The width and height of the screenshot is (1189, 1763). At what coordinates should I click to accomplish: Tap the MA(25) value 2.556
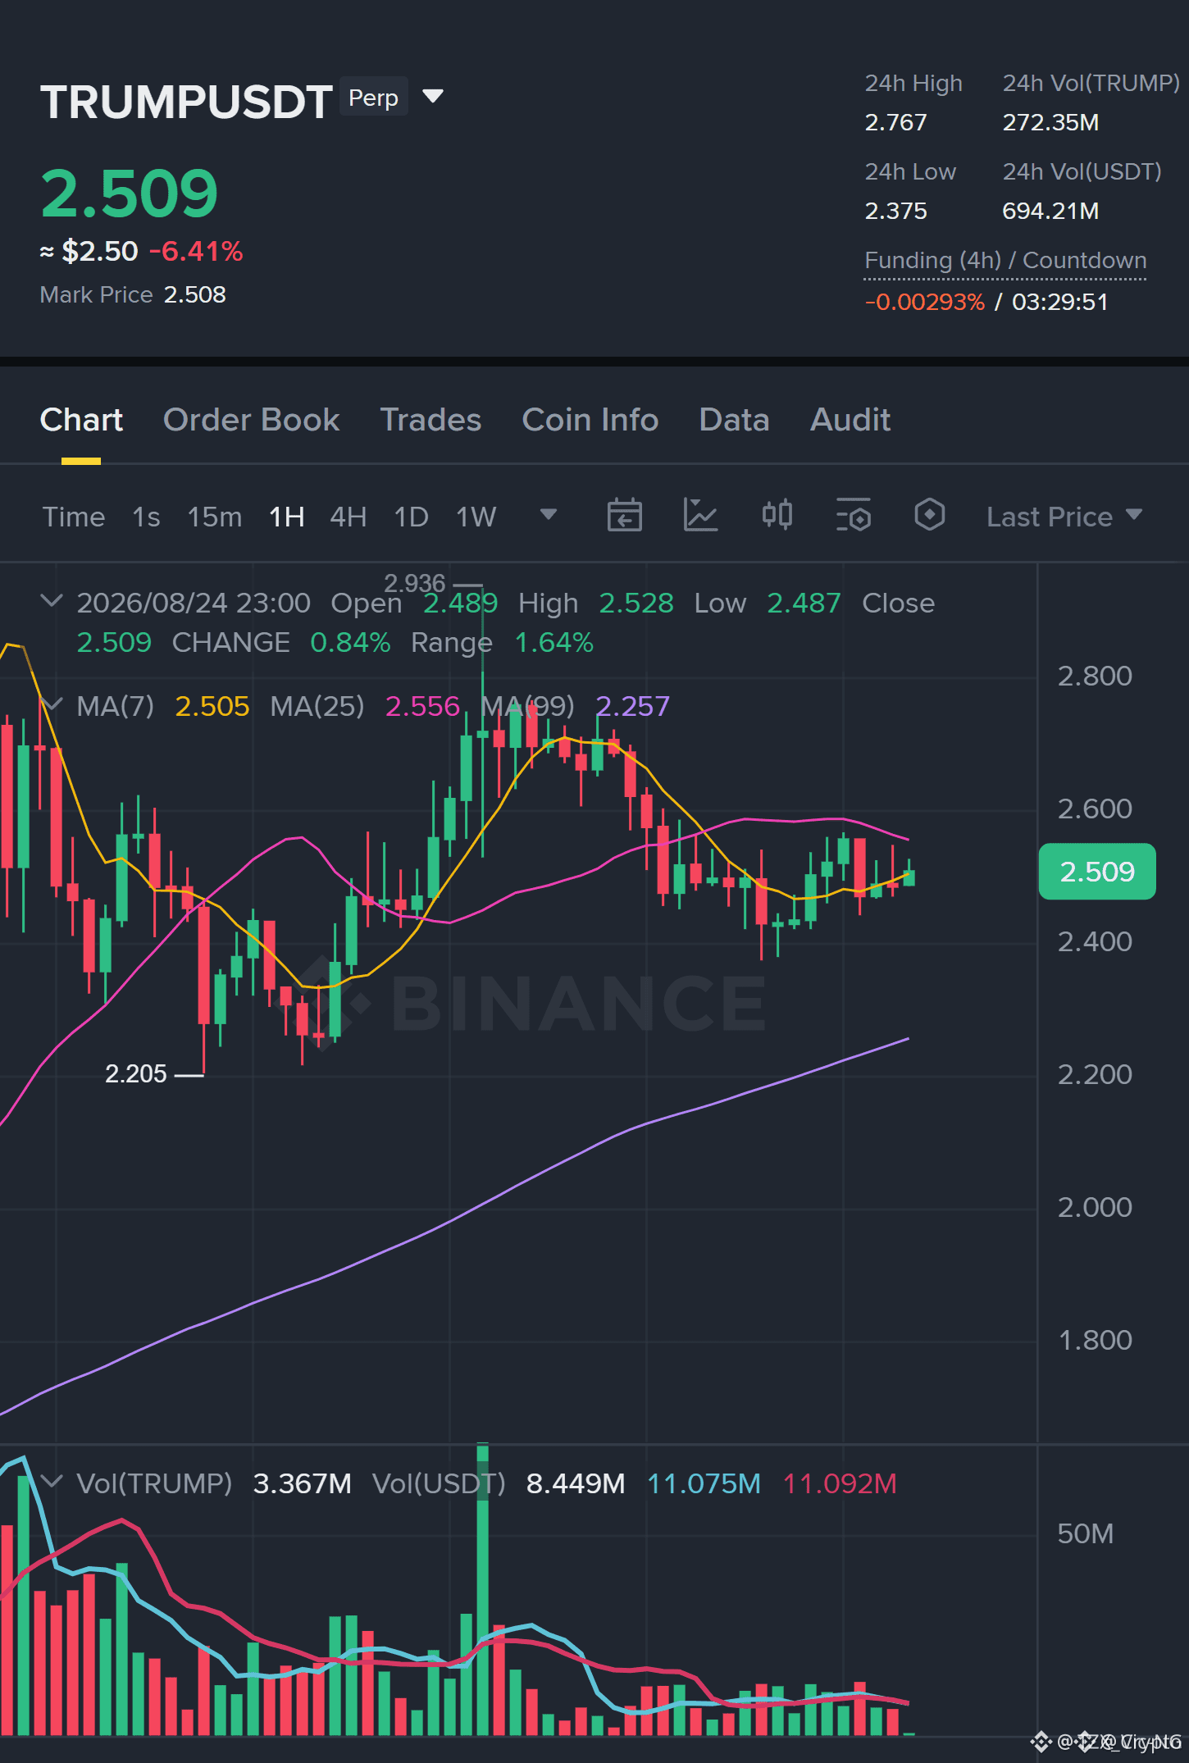coord(422,706)
